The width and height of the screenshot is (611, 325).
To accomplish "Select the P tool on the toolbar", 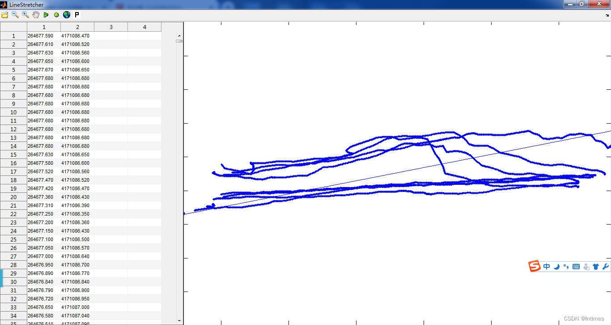I will 76,14.
